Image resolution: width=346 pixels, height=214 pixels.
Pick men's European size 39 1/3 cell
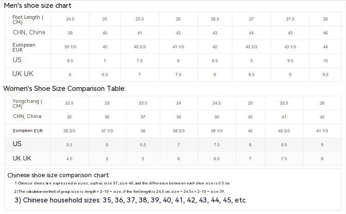tap(70, 47)
